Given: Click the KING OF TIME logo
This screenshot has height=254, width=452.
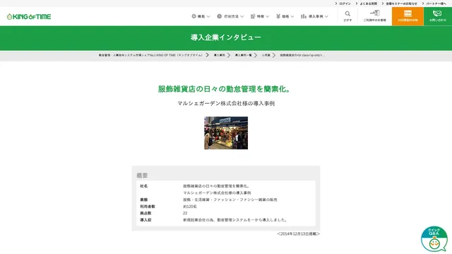Looking at the screenshot, I should tap(29, 17).
